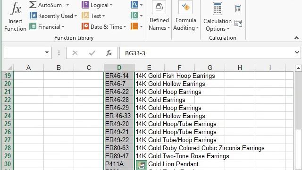The image size is (302, 170).
Task: Click cell containing ER49-22
Action: coord(119,140)
